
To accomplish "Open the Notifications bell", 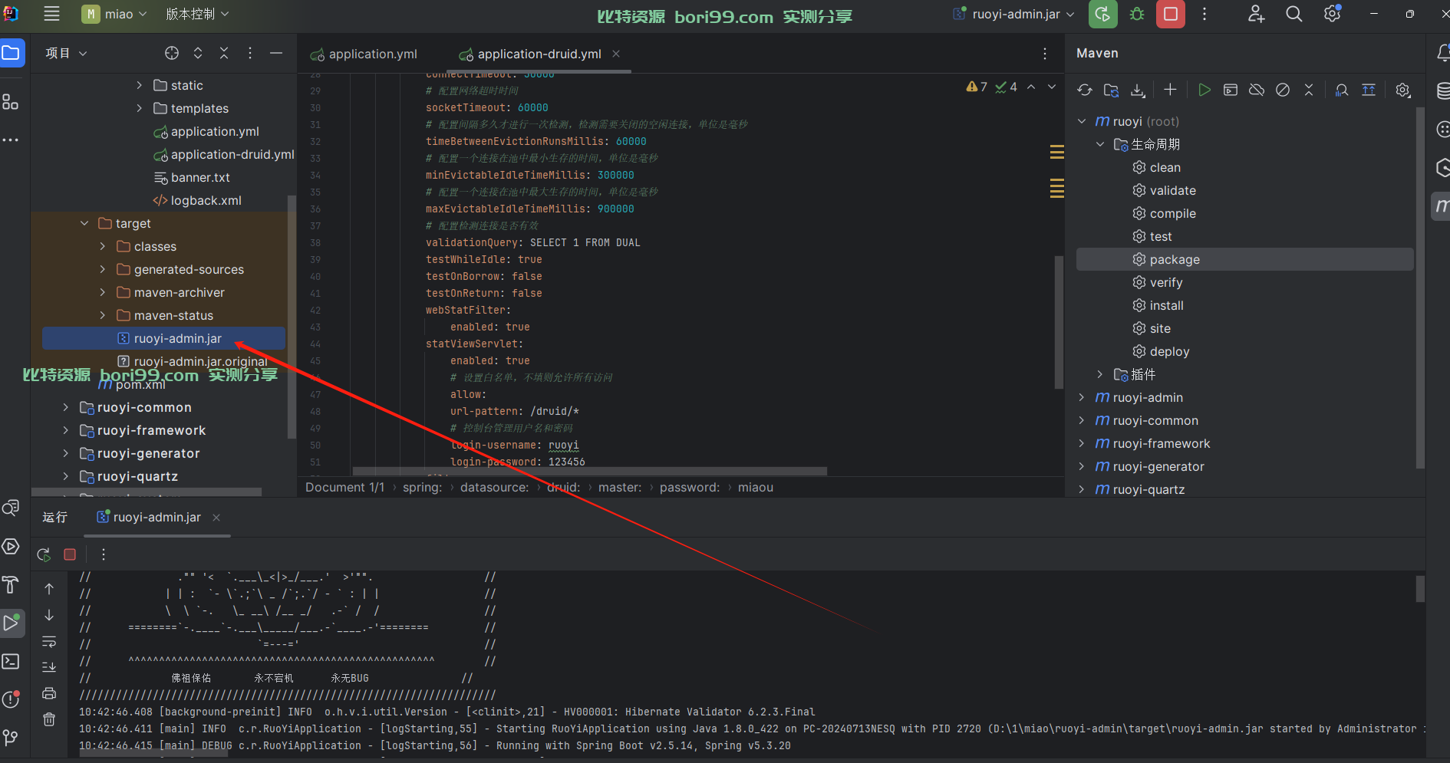I will 1442,53.
